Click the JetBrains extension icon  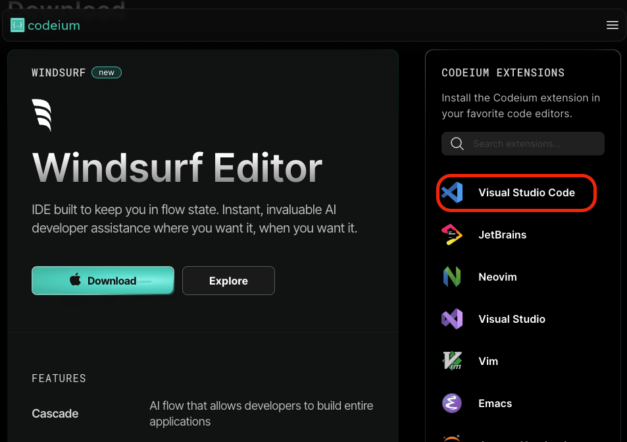[x=451, y=235]
